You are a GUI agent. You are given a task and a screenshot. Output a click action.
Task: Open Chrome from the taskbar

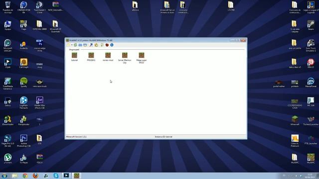click(x=25, y=176)
